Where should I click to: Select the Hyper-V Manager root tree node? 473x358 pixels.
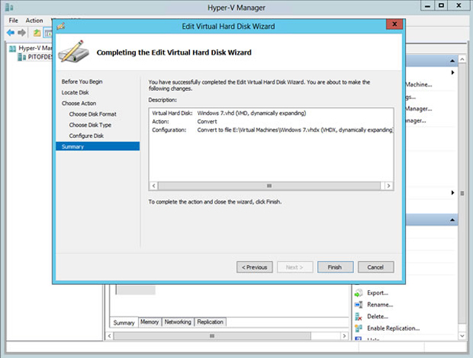tap(31, 48)
